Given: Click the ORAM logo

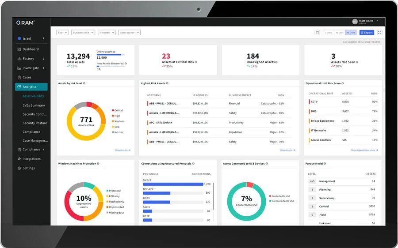Looking at the screenshot, I should [x=25, y=23].
